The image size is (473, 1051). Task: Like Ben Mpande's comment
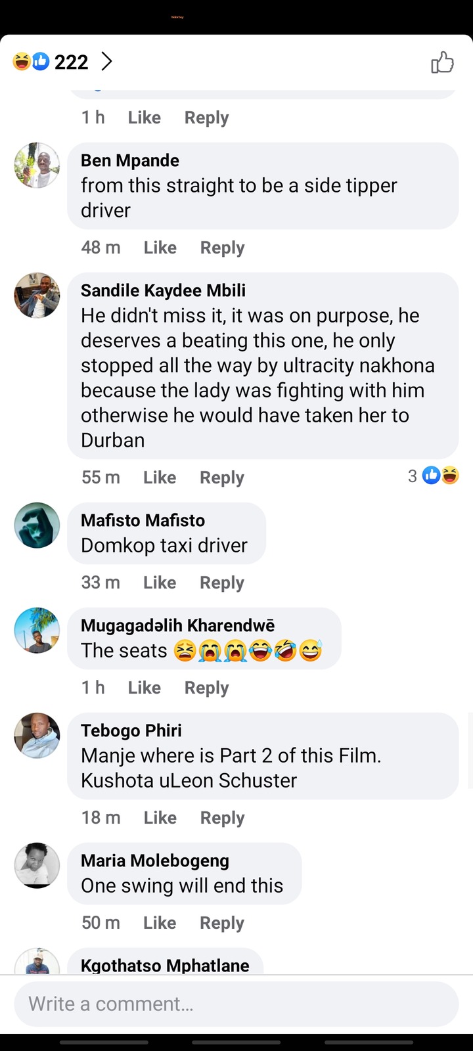[x=160, y=248]
